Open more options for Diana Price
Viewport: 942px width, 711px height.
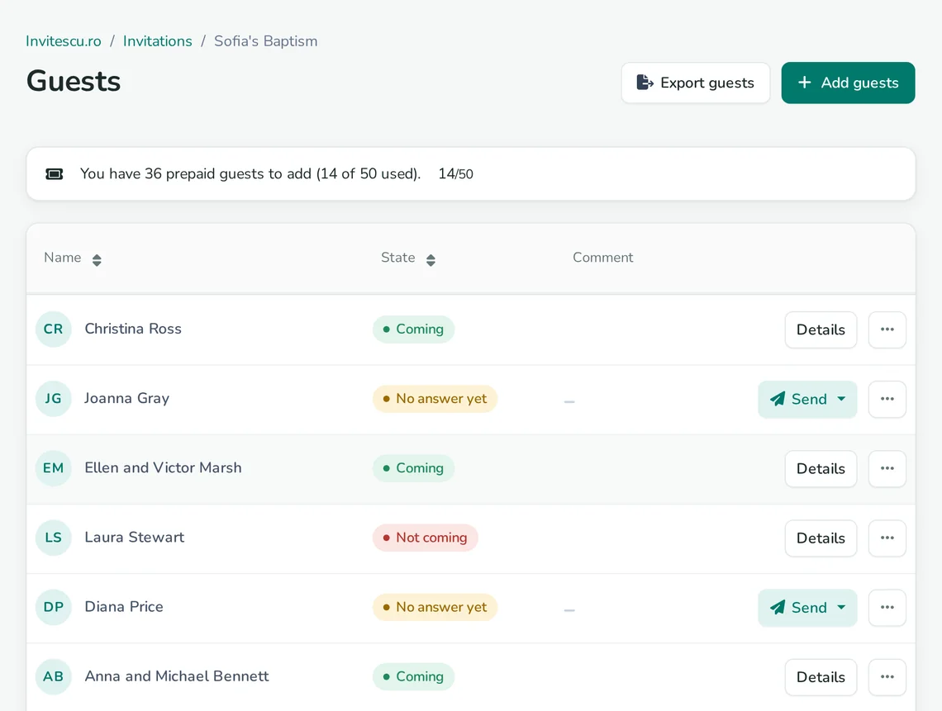point(887,608)
